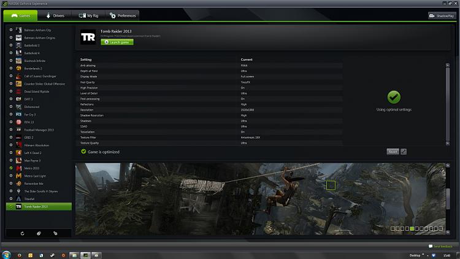Viewport: 460px width, 259px height.
Task: Click the Tomb Raider gameplay screenshot
Action: pos(261,199)
